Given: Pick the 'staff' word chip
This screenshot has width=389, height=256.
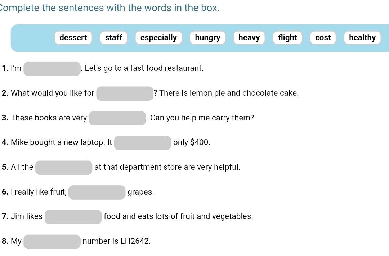Looking at the screenshot, I should point(113,38).
